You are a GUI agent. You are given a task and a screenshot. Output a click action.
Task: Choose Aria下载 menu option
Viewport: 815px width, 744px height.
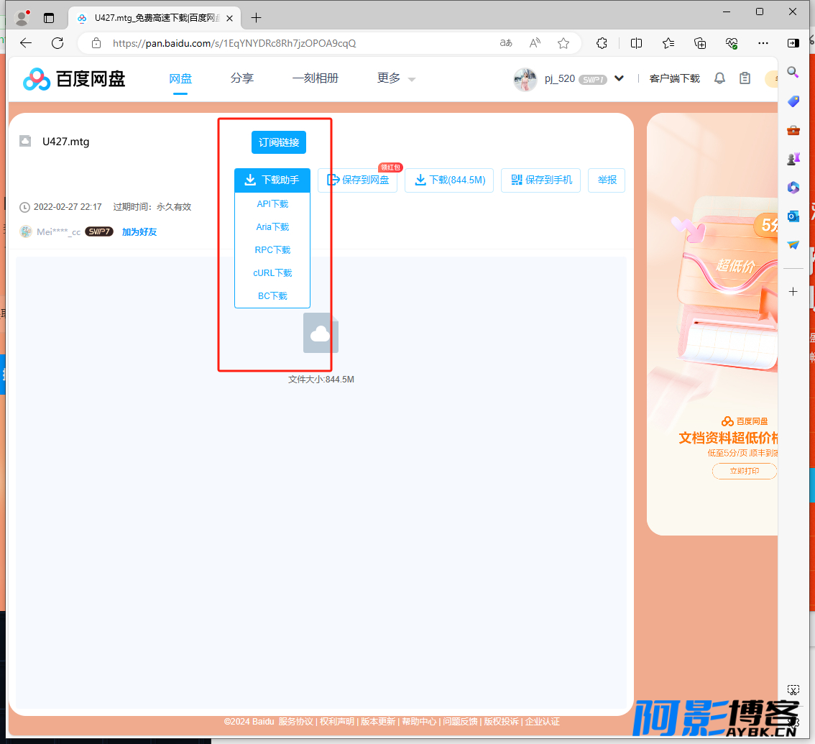[x=272, y=226]
